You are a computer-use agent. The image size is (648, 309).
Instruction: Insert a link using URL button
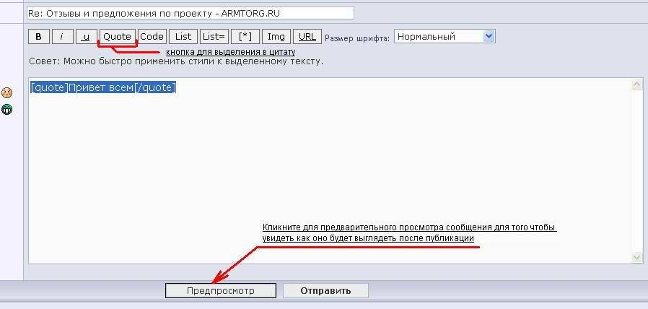click(x=307, y=36)
